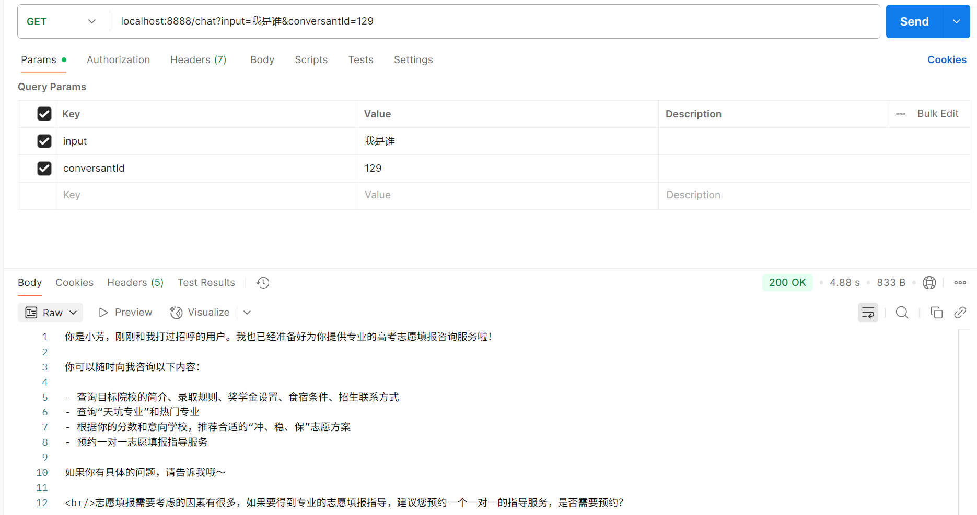Open the Test Results response tab
Image resolution: width=977 pixels, height=515 pixels.
[206, 282]
